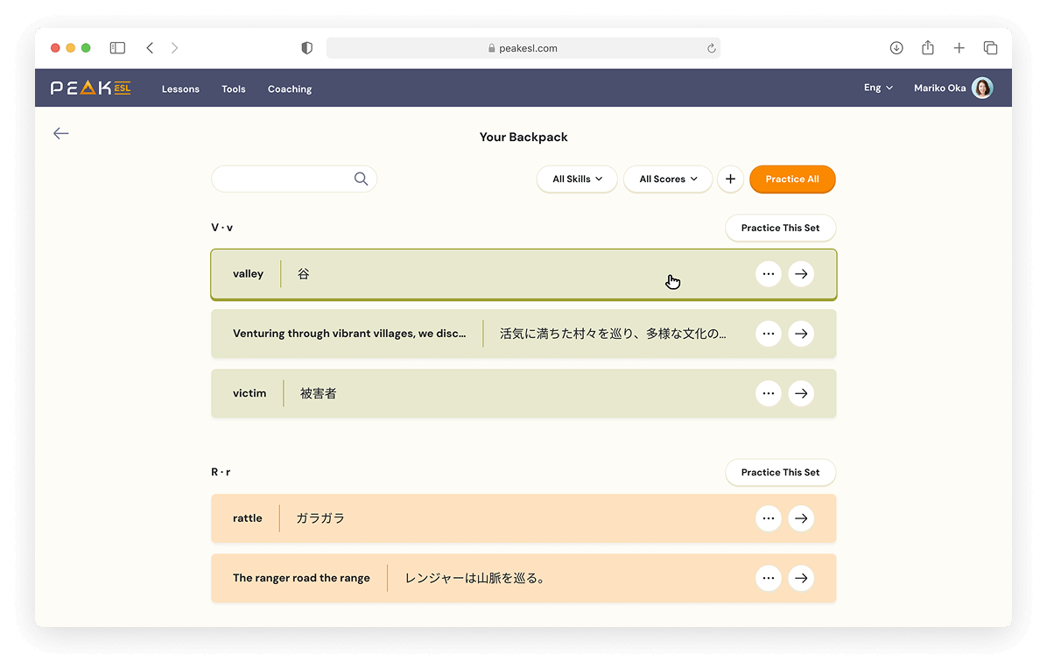
Task: Open more options for valley entry
Action: point(769,274)
